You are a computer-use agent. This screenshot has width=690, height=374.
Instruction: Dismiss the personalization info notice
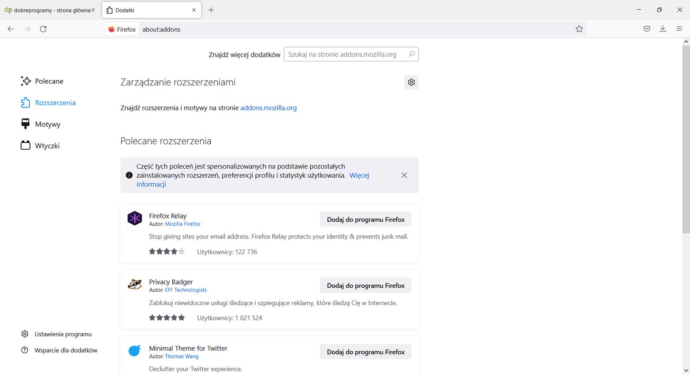404,175
